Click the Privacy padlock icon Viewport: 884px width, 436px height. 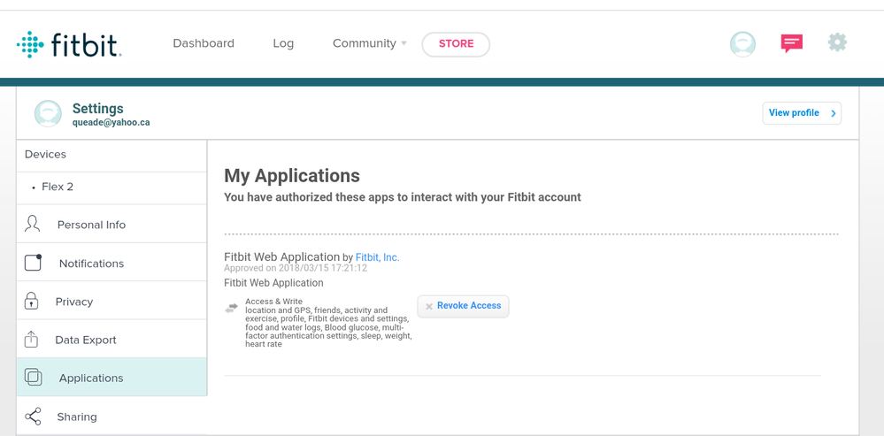tap(32, 300)
